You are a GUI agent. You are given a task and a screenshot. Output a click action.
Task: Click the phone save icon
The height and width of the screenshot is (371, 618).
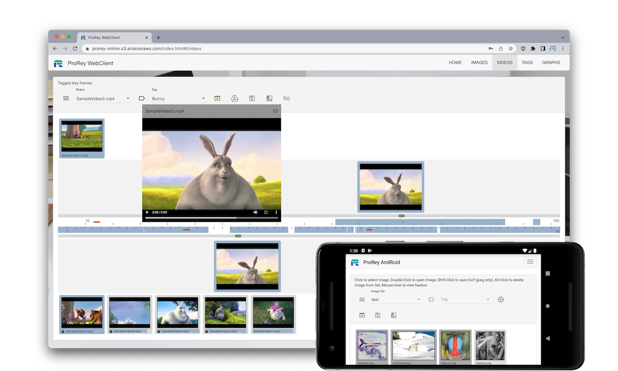point(378,315)
